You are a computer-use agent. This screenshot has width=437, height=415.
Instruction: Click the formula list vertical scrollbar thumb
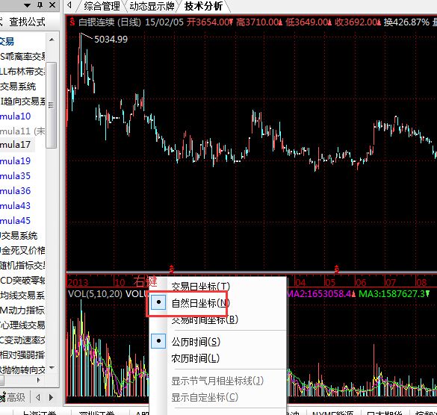click(x=52, y=105)
